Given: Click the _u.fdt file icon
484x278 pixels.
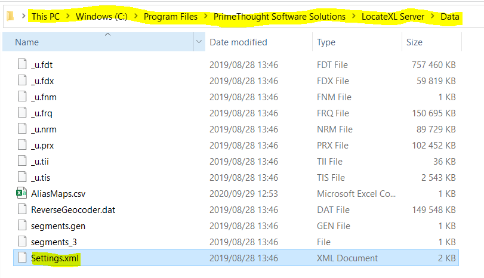Looking at the screenshot, I should tap(22, 64).
